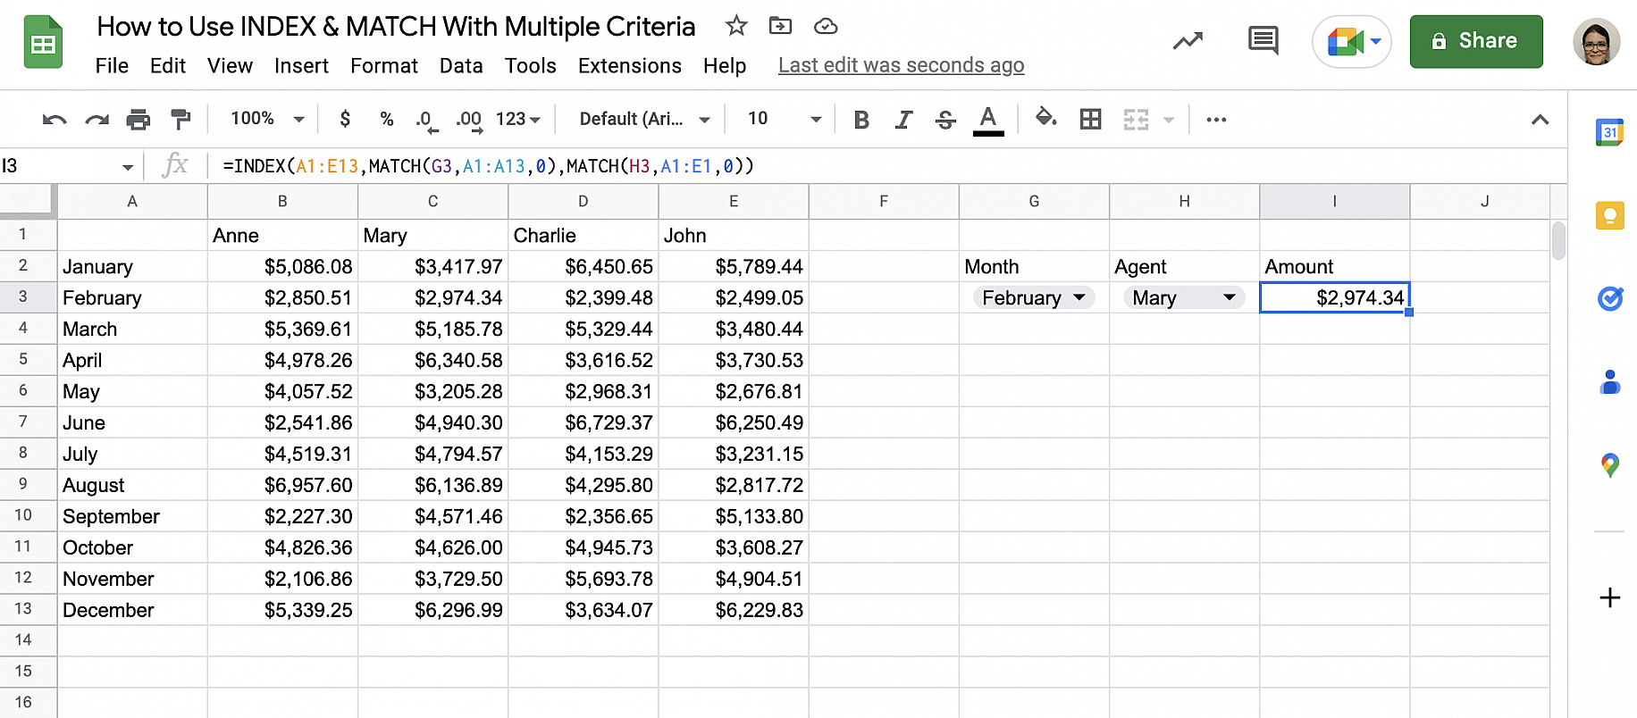
Task: Show more toolbar options
Action: click(x=1216, y=120)
